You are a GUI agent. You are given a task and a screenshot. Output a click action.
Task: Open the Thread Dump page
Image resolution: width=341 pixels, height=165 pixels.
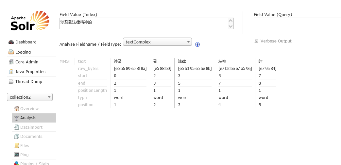[29, 82]
